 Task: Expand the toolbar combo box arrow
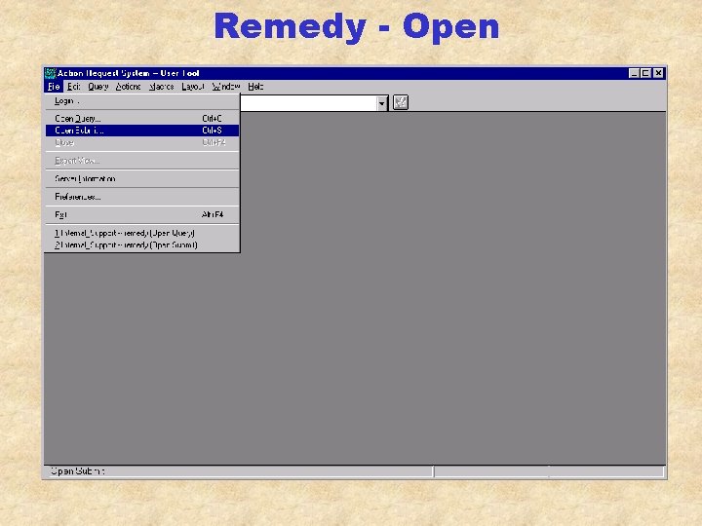381,103
